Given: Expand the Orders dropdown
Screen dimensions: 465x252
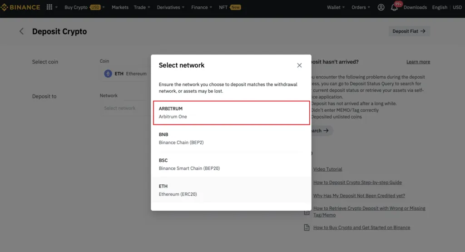Looking at the screenshot, I should point(361,7).
